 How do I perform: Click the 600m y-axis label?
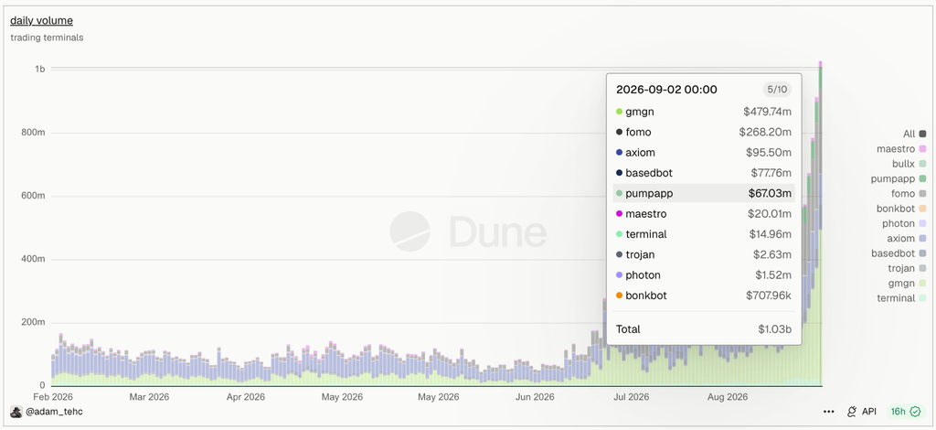(x=35, y=196)
